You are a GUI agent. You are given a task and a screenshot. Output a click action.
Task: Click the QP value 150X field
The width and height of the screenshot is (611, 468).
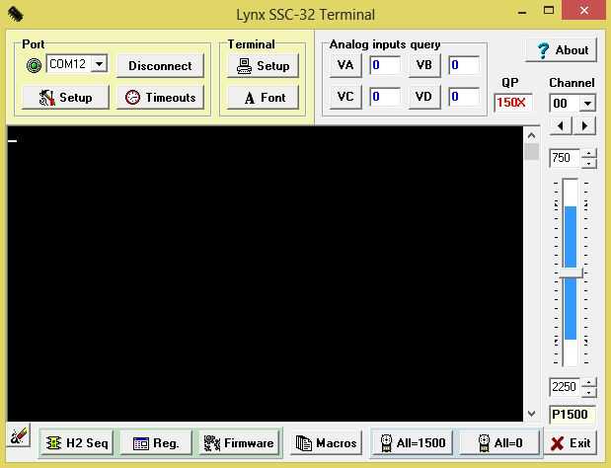point(512,103)
